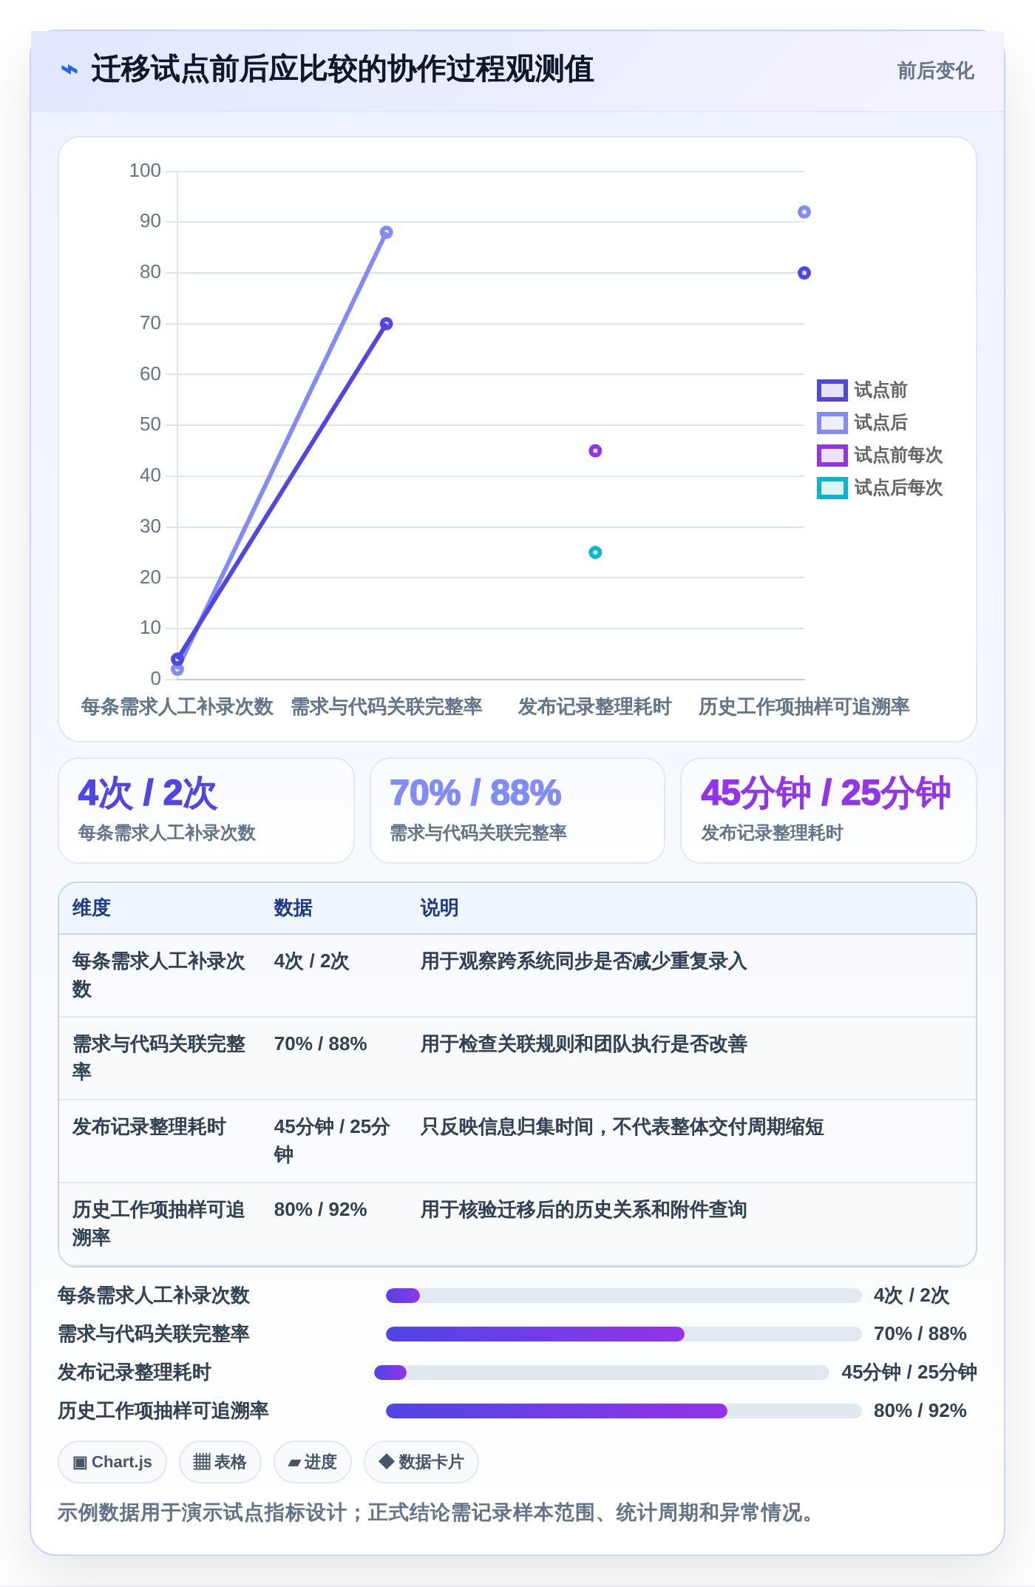
Task: Select table text 只反映信息归集时间，不代表整体交付周期缩短
Action: pos(622,1127)
